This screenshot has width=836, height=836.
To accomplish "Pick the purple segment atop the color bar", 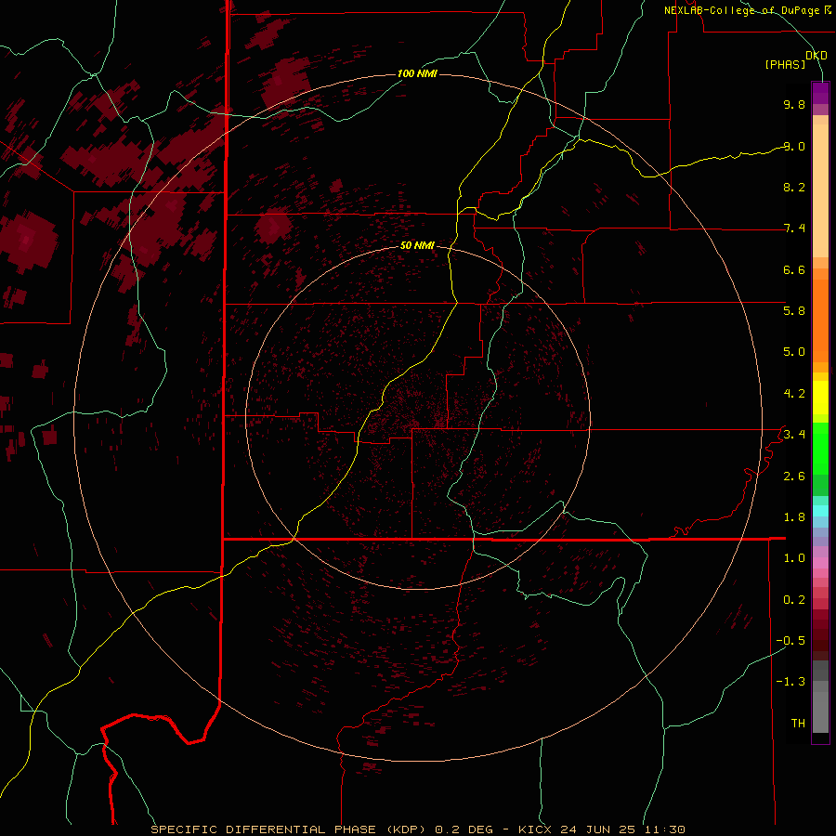I will click(820, 93).
